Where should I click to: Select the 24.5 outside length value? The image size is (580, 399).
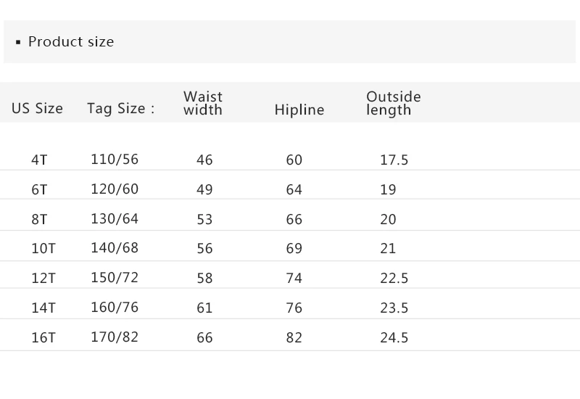(x=394, y=338)
